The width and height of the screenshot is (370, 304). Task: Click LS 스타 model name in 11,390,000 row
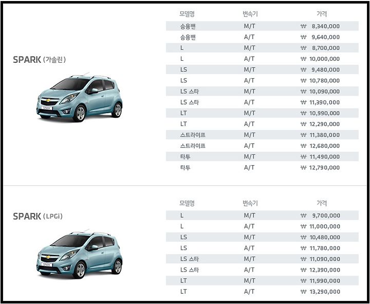point(190,102)
